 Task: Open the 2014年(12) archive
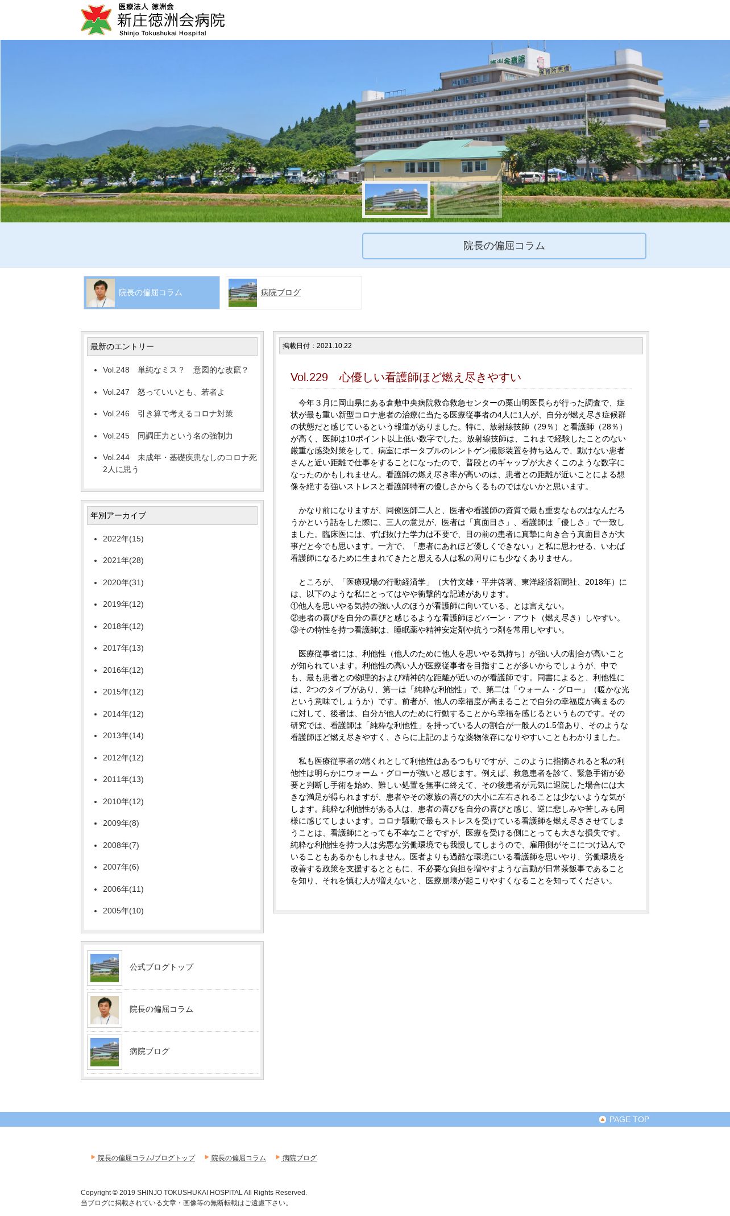point(123,714)
